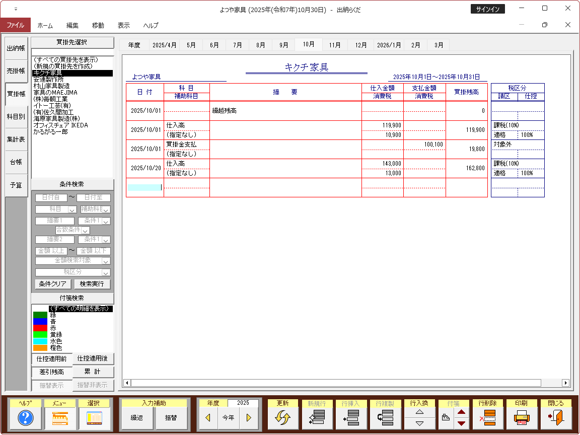Go to next fiscal year arrow
Image resolution: width=580 pixels, height=435 pixels.
(x=248, y=418)
